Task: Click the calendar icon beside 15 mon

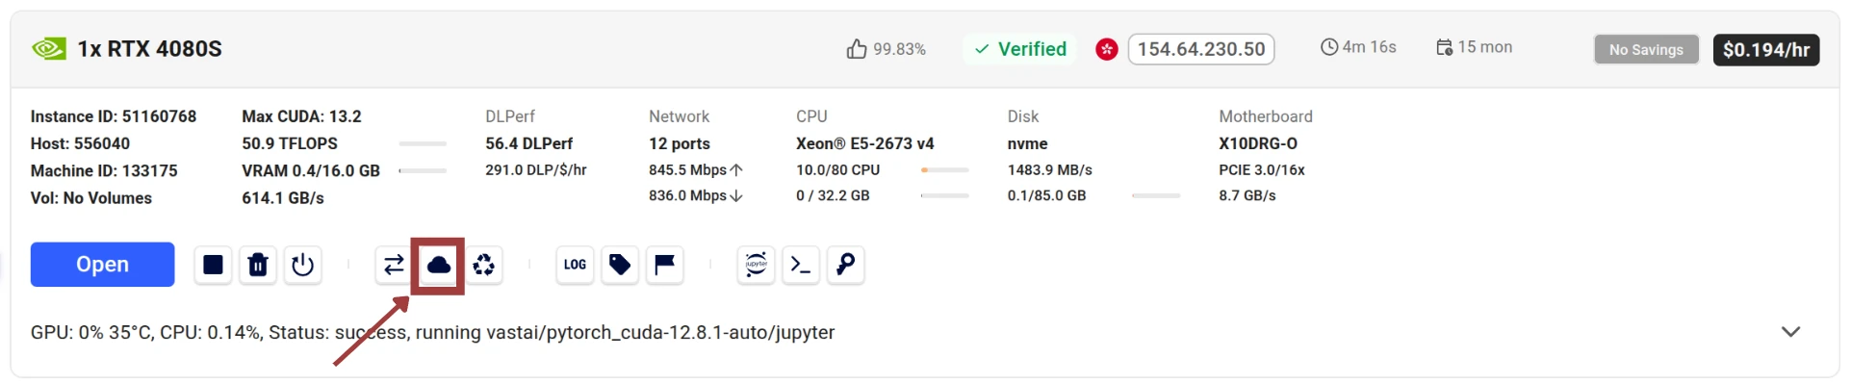Action: point(1444,47)
